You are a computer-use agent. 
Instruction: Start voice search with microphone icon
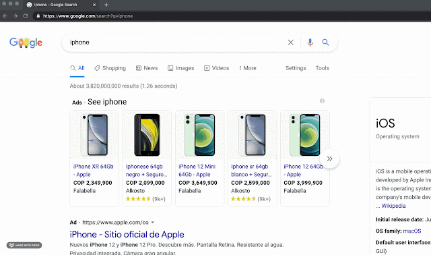(x=310, y=42)
